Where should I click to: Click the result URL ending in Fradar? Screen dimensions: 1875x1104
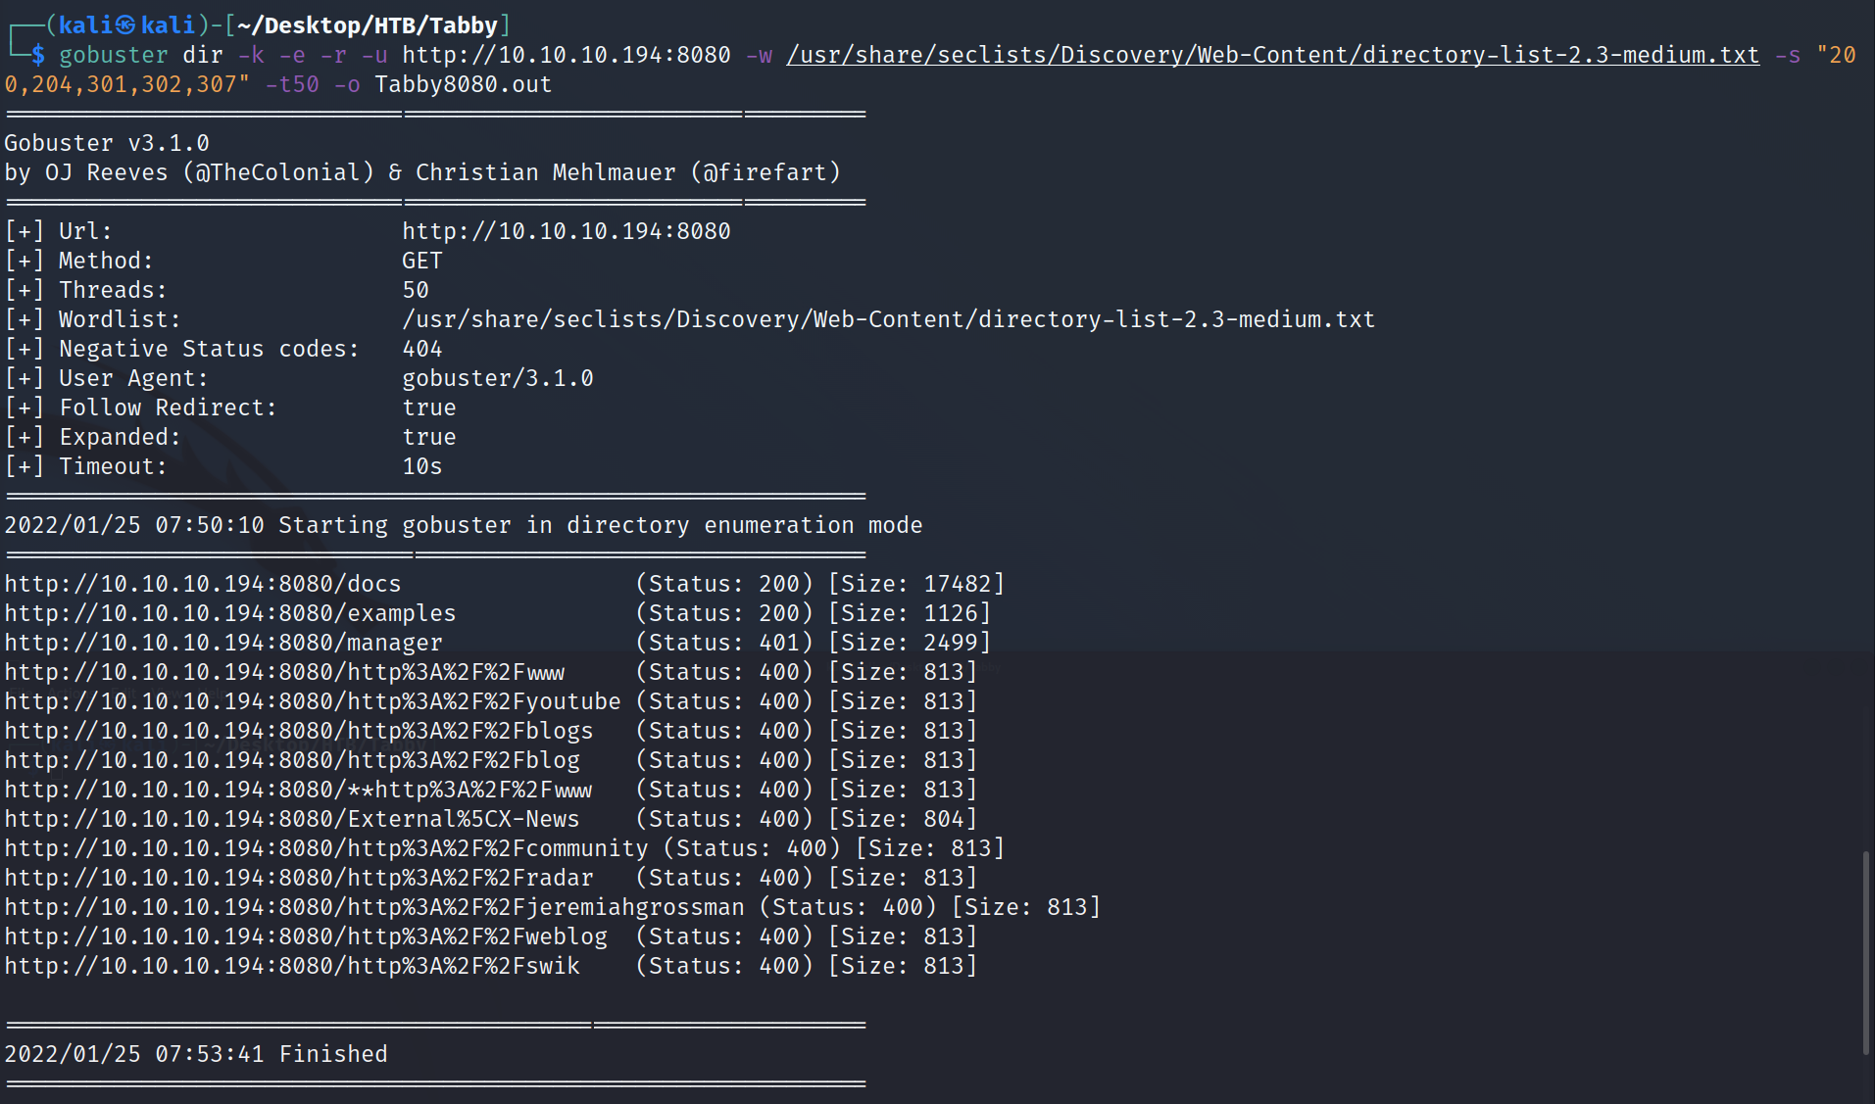click(x=299, y=878)
